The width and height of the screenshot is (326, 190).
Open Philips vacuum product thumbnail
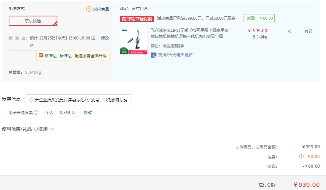[134, 41]
